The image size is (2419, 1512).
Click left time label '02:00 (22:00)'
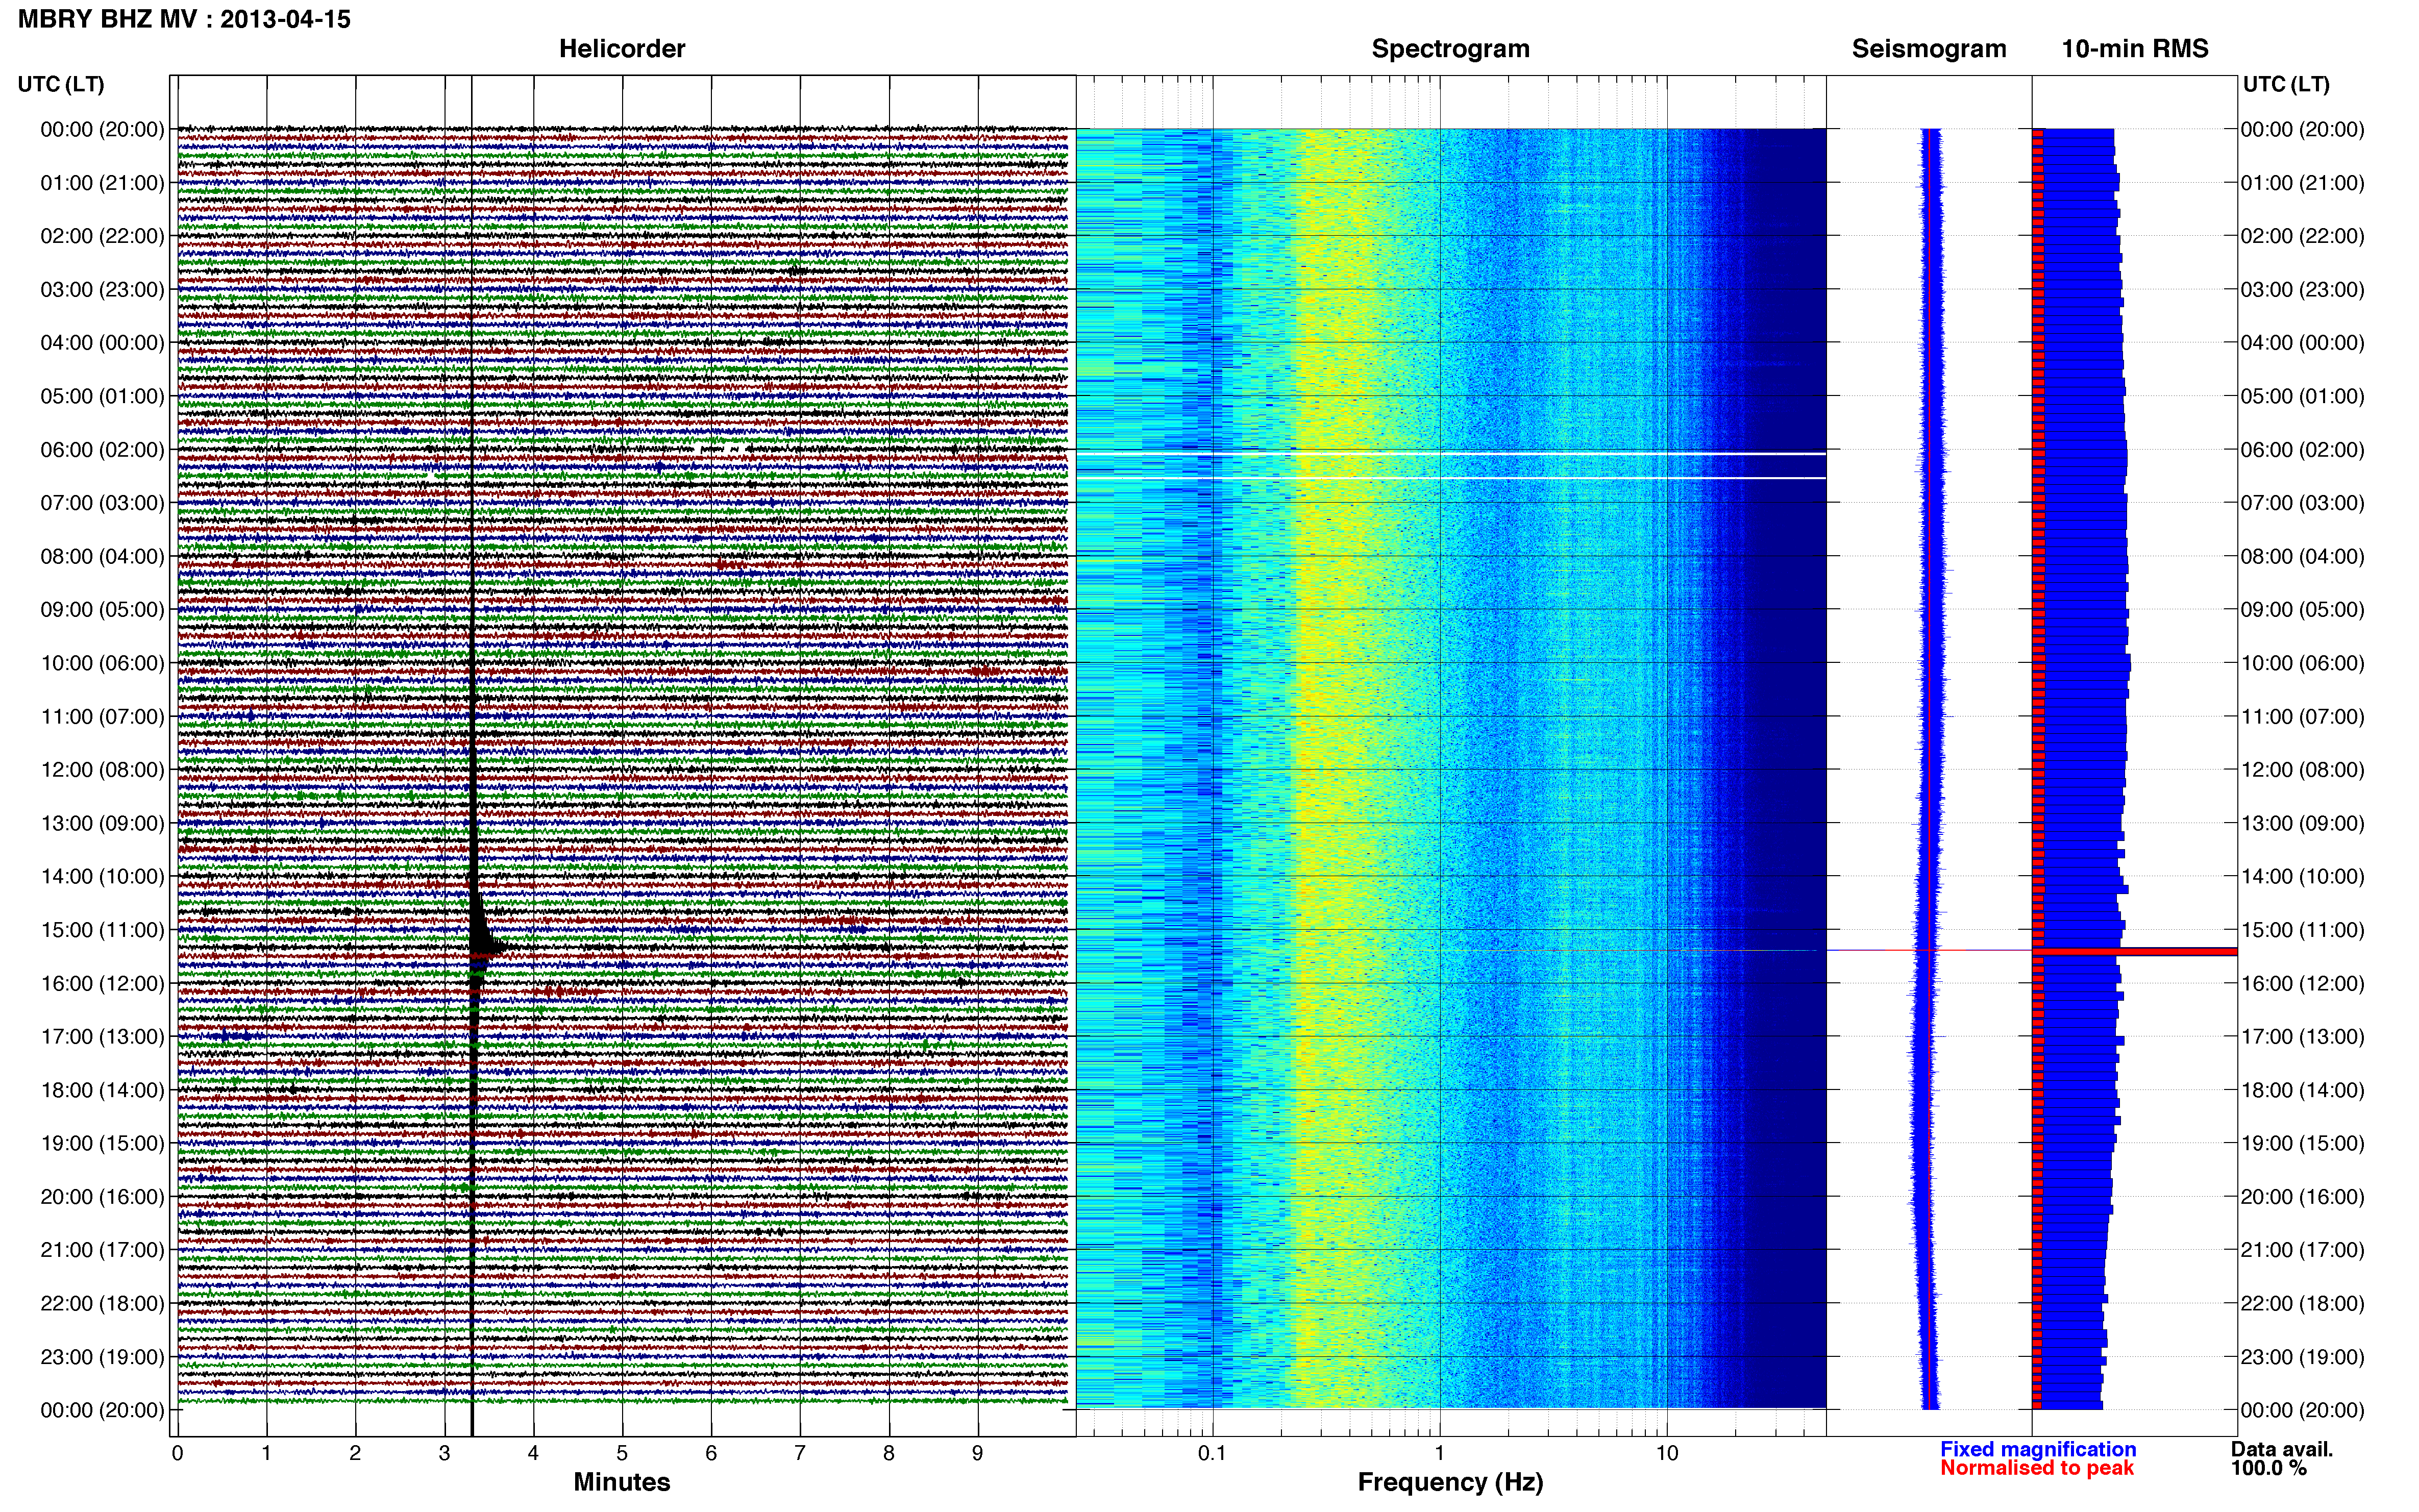[102, 236]
